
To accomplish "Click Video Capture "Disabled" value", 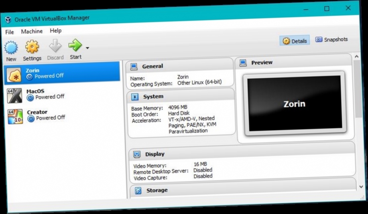I will (203, 176).
